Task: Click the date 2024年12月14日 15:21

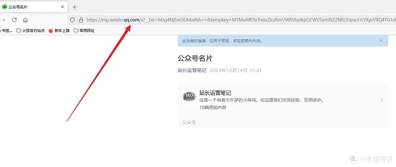Action: [236, 70]
